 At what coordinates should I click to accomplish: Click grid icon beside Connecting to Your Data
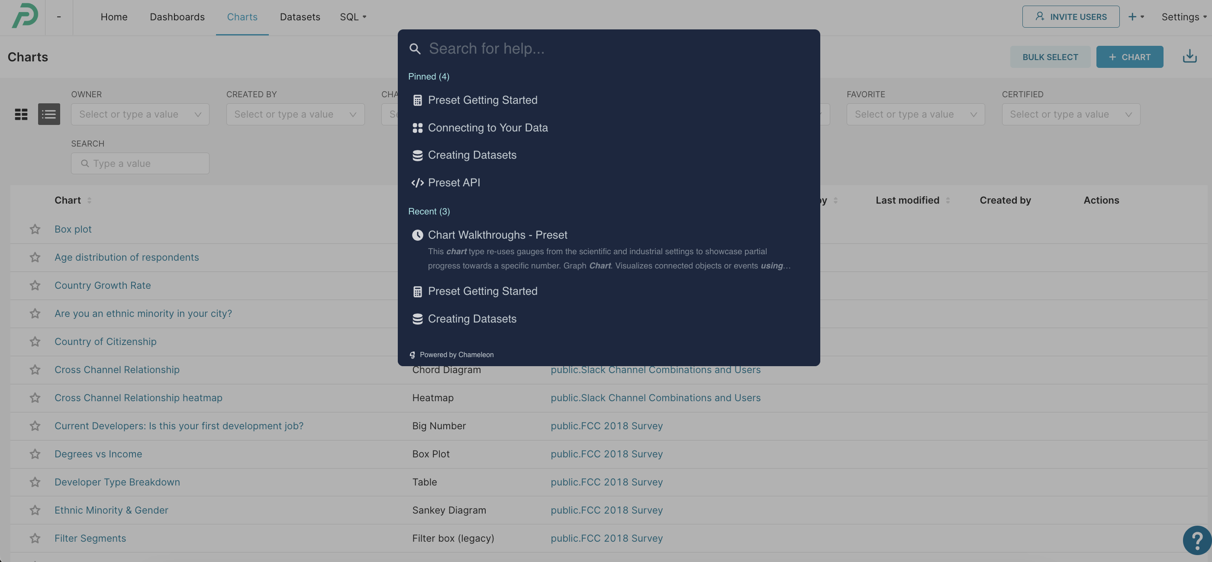pos(417,128)
